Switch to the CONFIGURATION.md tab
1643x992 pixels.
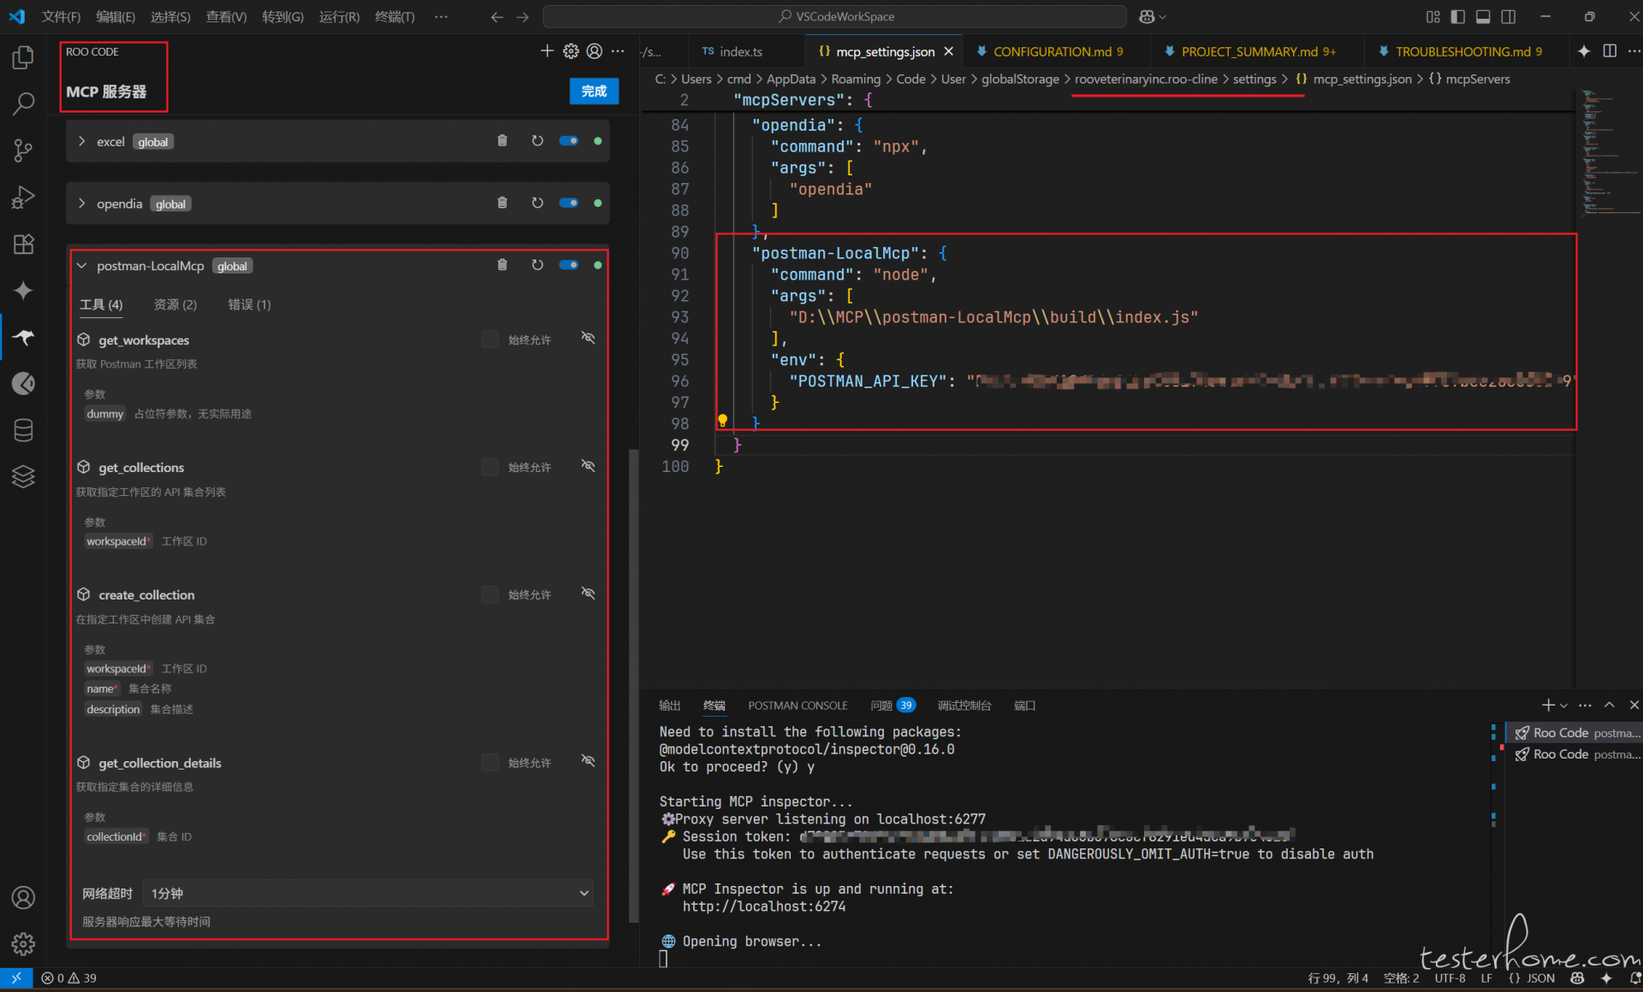pyautogui.click(x=1057, y=51)
